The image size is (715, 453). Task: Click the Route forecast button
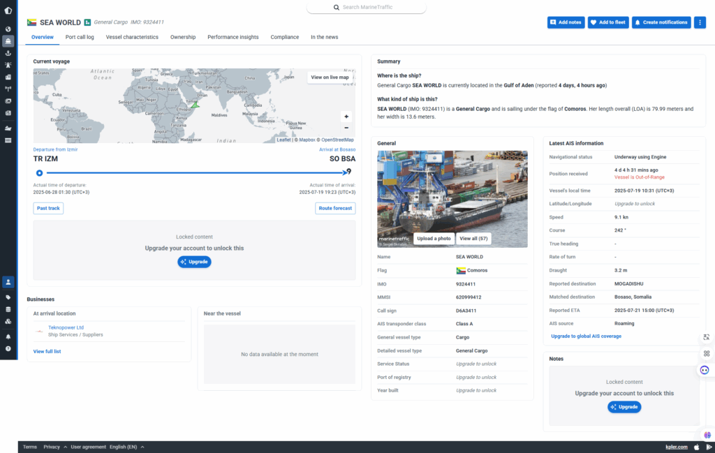point(335,208)
